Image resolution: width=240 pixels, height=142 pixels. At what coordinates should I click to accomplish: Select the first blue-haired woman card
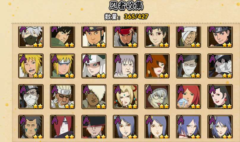(x=125, y=127)
